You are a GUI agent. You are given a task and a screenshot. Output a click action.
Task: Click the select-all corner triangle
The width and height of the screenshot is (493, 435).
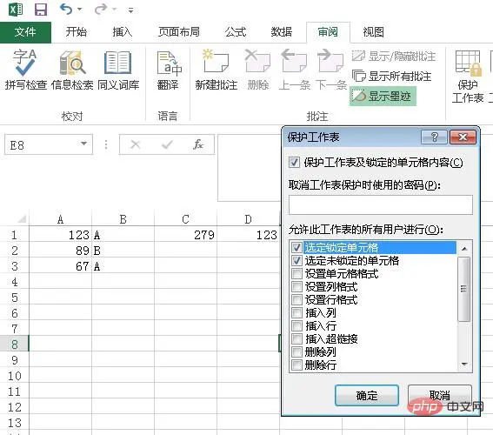[x=21, y=218]
